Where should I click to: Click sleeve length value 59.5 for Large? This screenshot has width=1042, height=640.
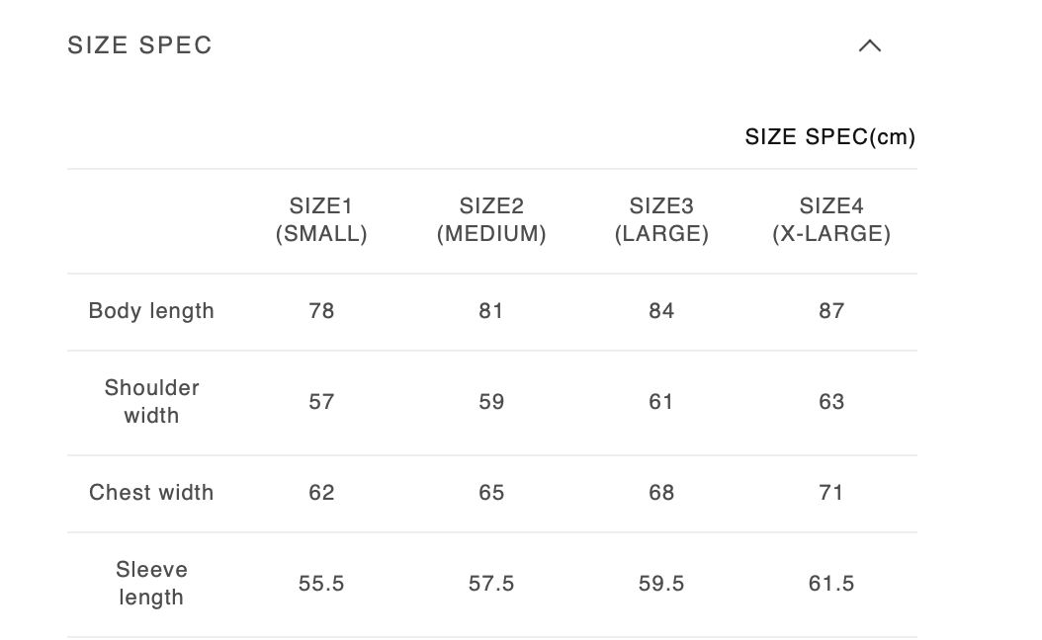(x=661, y=584)
